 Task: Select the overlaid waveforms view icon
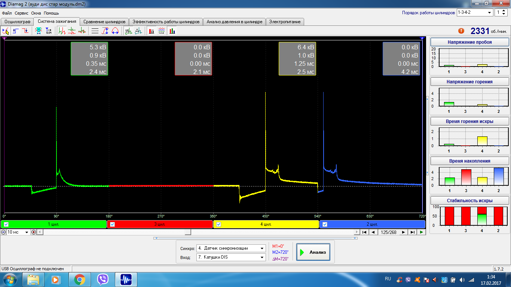pos(82,31)
